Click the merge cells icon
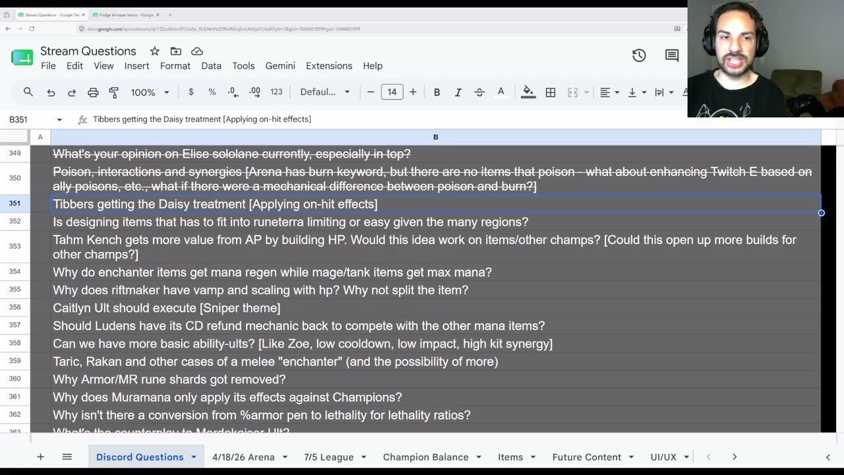844x475 pixels. click(572, 92)
